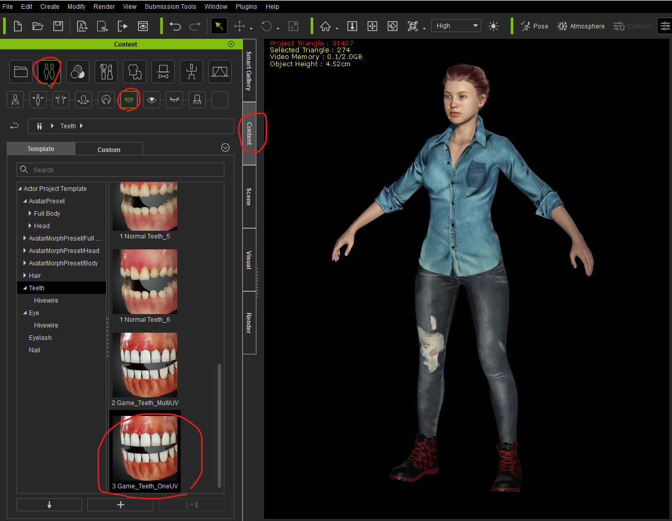
Task: Open the Makeup category with brush and lipstick
Action: pos(106,71)
